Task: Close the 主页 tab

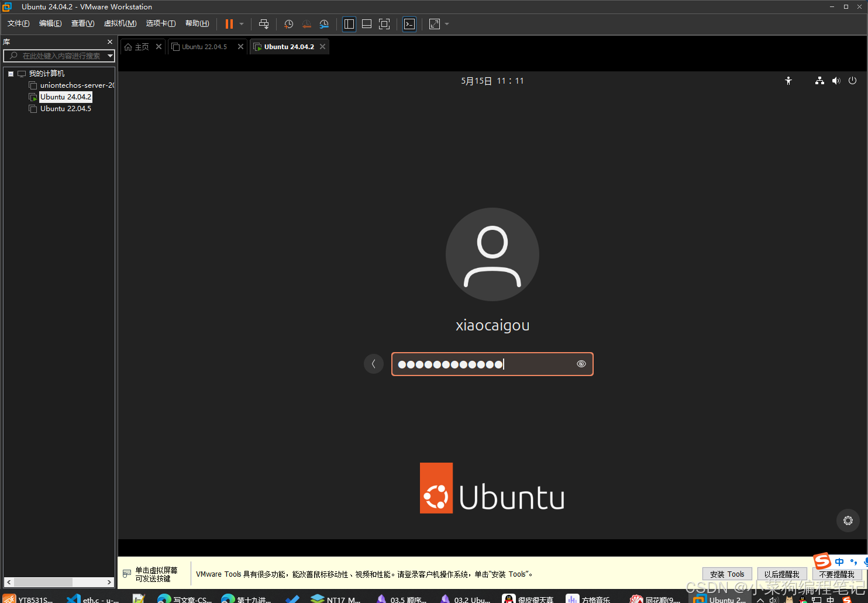Action: point(159,47)
